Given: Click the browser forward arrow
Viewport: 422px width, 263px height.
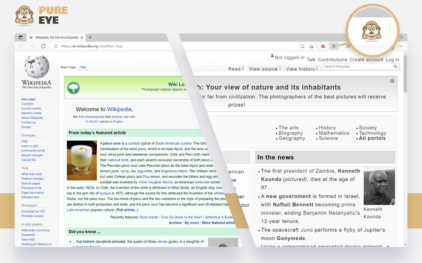Looking at the screenshot, I should click(32, 46).
